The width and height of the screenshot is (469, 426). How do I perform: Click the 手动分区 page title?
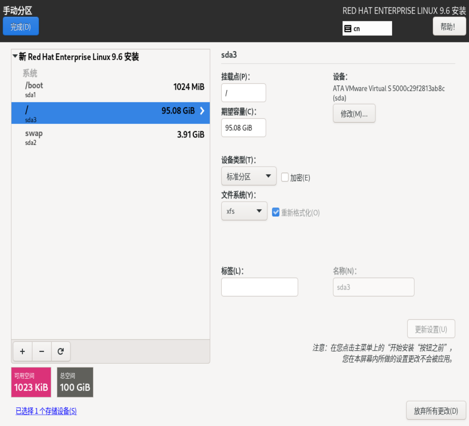17,11
